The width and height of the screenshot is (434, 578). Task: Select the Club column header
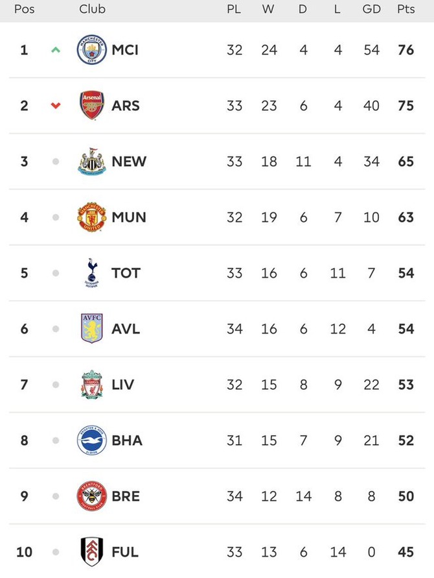pyautogui.click(x=92, y=9)
